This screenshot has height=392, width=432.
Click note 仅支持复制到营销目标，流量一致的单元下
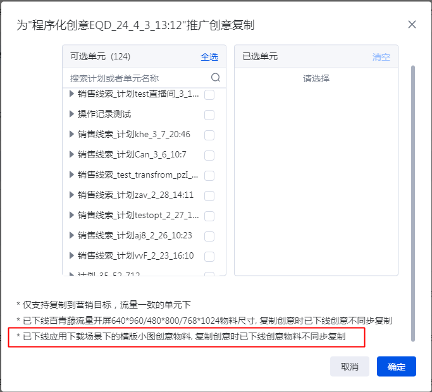click(x=104, y=305)
